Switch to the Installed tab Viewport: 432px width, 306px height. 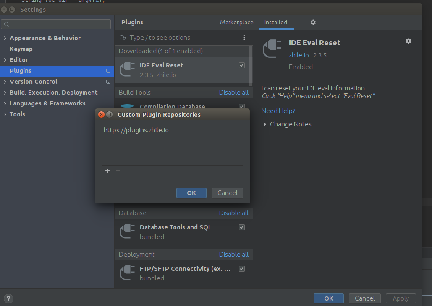coord(276,22)
